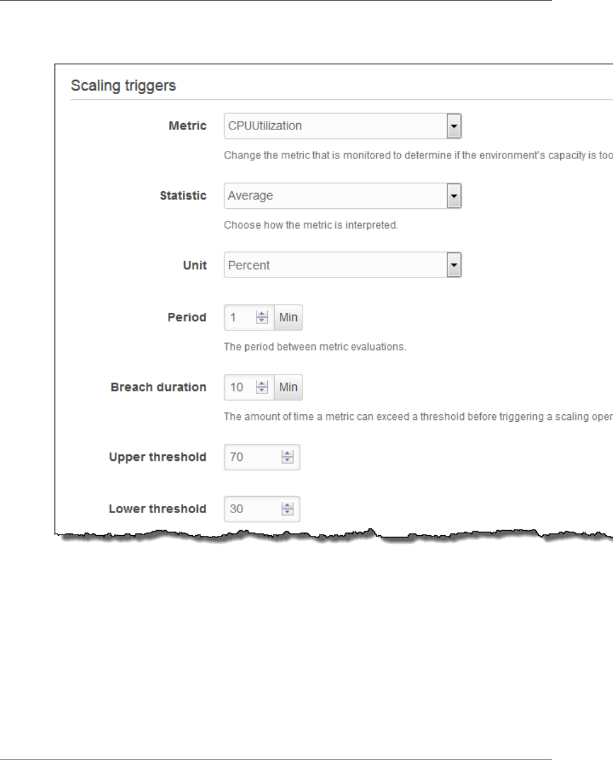The height and width of the screenshot is (760, 613).
Task: Click the Breach duration label
Action: click(x=158, y=387)
